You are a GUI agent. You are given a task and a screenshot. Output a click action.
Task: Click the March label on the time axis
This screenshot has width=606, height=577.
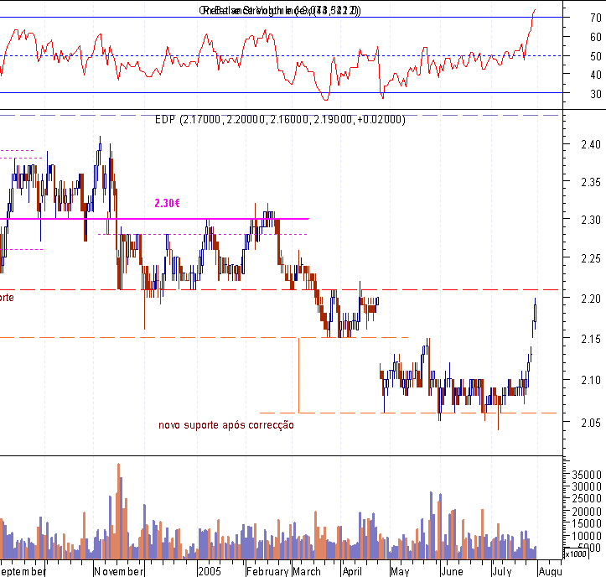click(307, 571)
